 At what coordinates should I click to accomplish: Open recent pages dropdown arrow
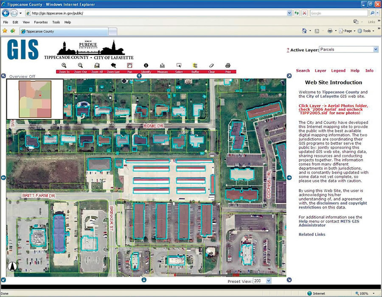(20, 13)
